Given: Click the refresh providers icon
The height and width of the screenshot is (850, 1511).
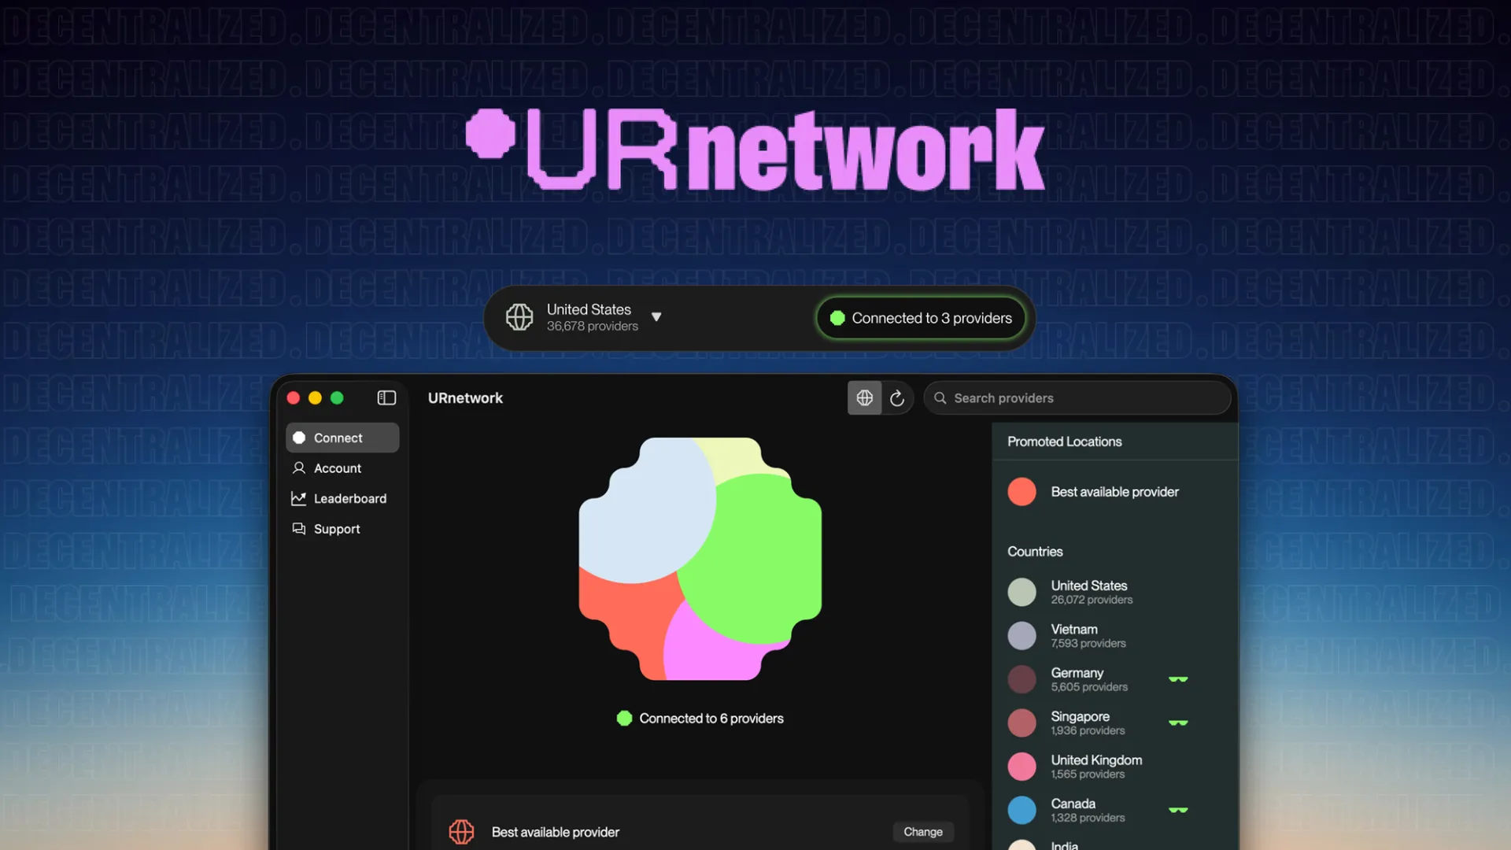Looking at the screenshot, I should (897, 398).
